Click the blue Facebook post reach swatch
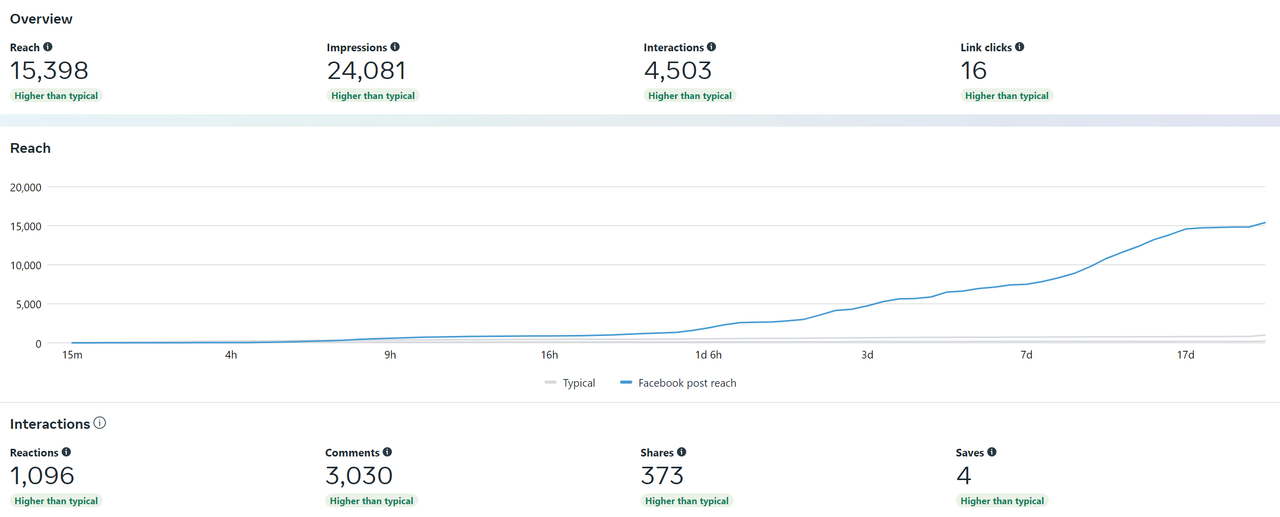This screenshot has height=517, width=1280. (x=626, y=382)
